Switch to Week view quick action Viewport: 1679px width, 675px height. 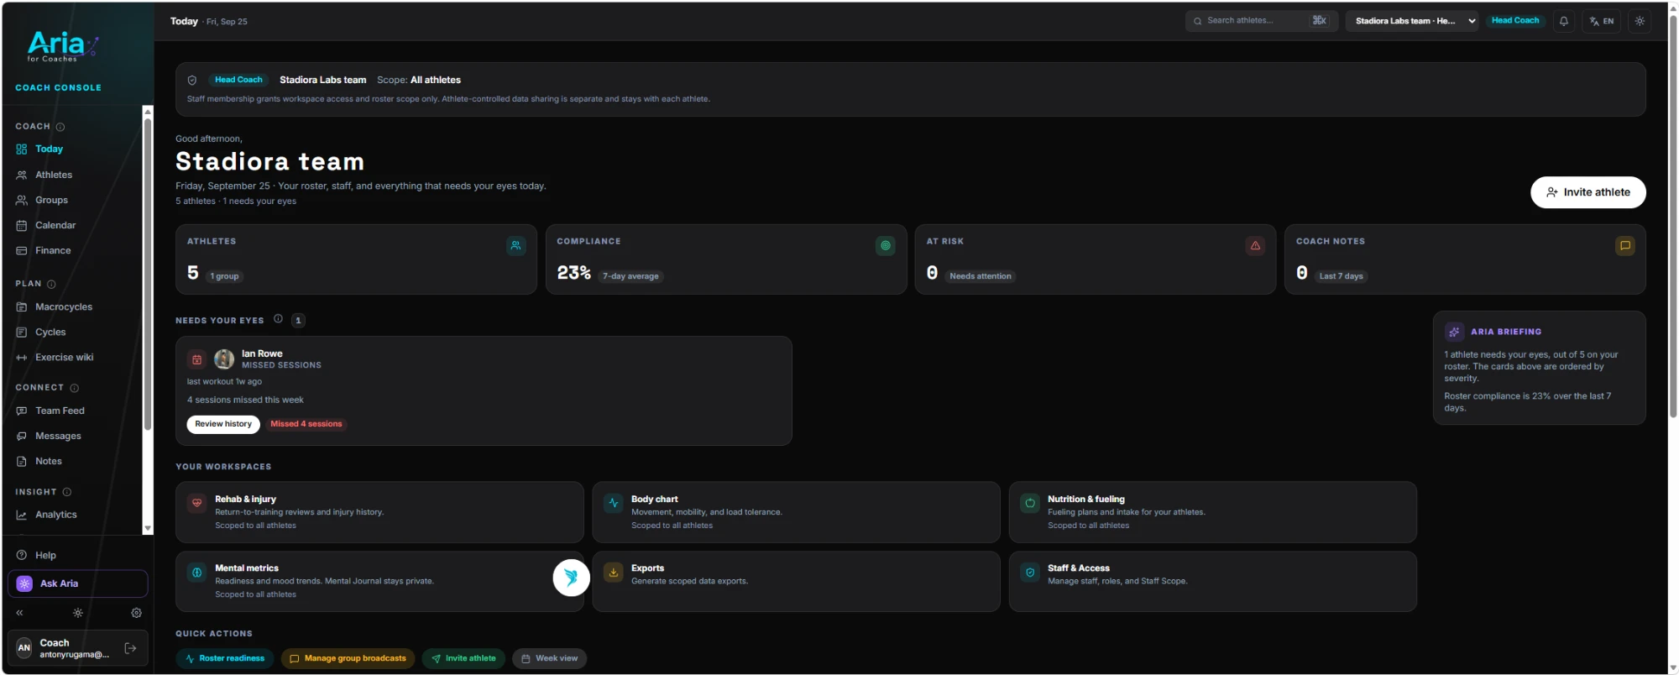tap(550, 658)
